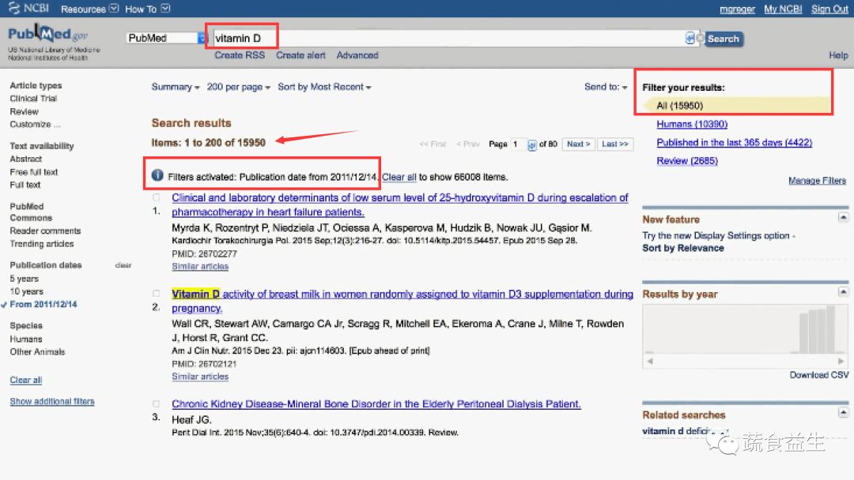Open the Send to dropdown
This screenshot has width=854, height=480.
pyautogui.click(x=606, y=87)
